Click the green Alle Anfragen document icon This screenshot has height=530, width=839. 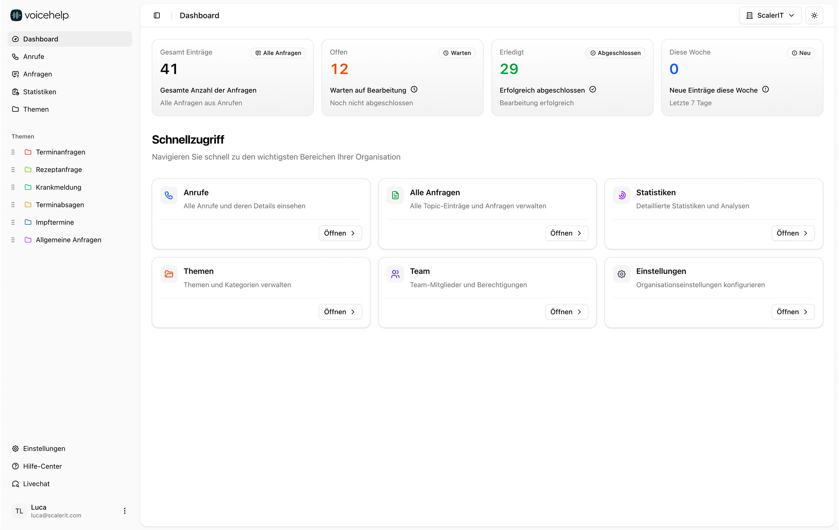coord(395,195)
